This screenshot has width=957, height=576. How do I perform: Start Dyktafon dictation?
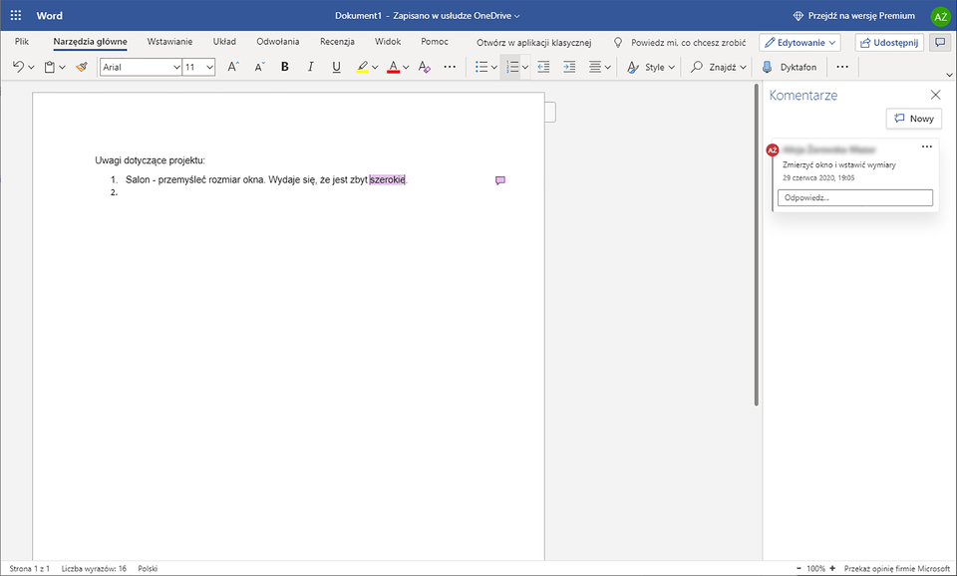coord(789,67)
